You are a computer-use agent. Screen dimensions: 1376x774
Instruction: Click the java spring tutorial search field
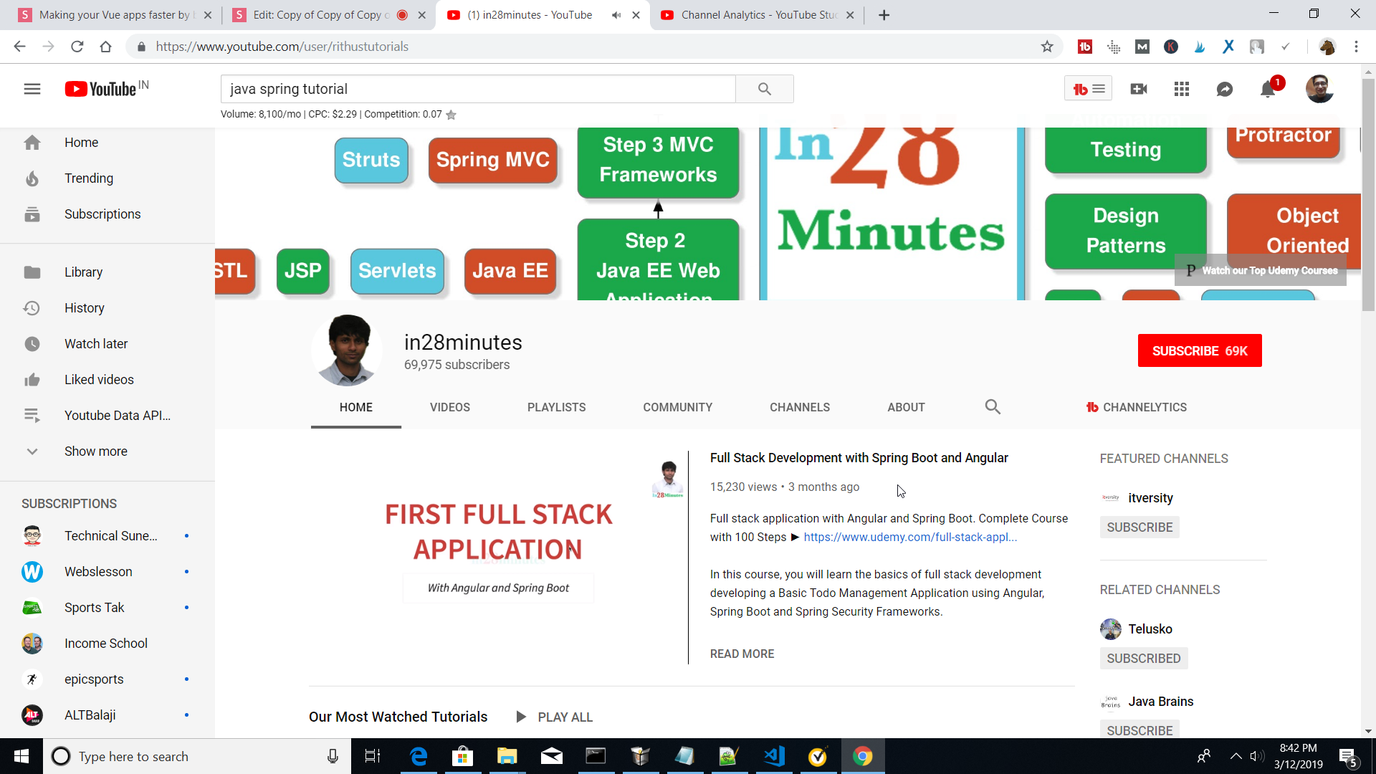tap(477, 89)
